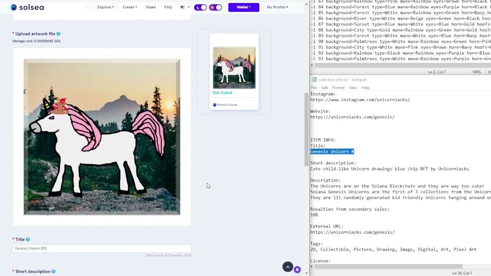Click the uploaded unicorn artwork image
Image resolution: width=491 pixels, height=276 pixels.
click(102, 137)
